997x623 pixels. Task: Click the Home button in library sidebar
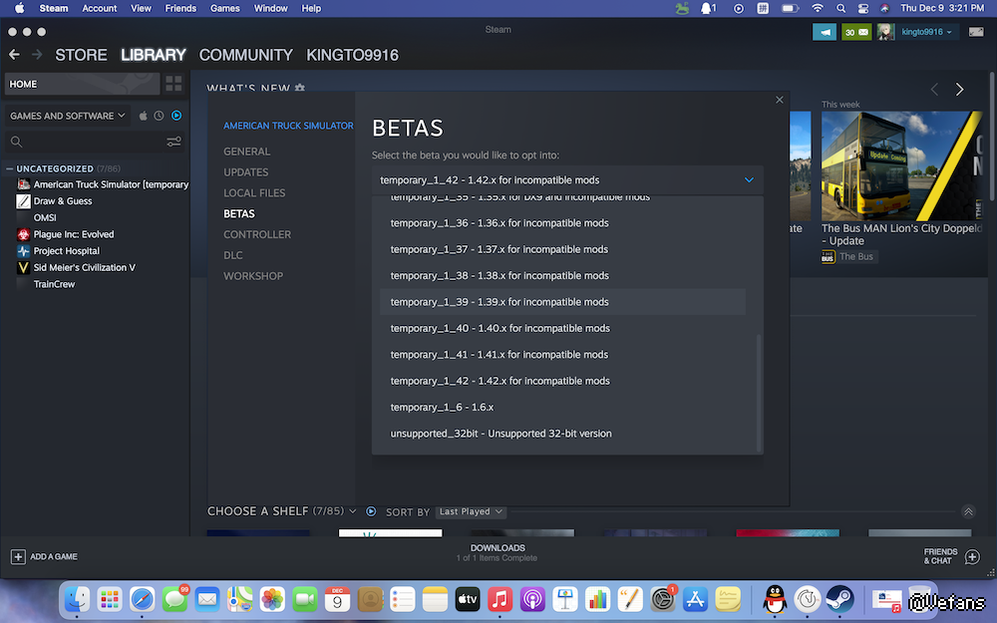click(x=82, y=84)
